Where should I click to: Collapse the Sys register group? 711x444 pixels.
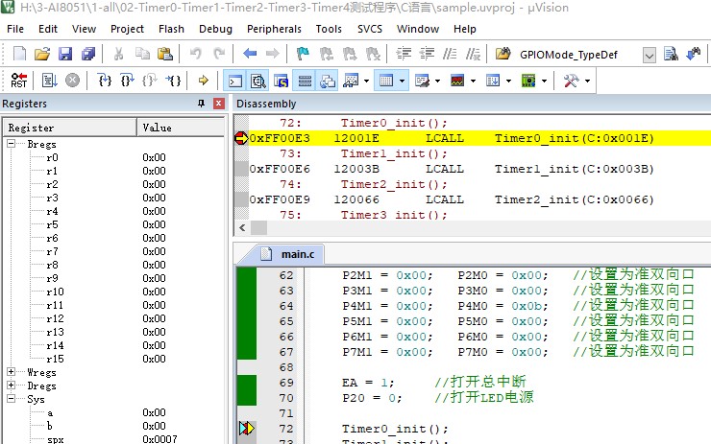[x=11, y=398]
